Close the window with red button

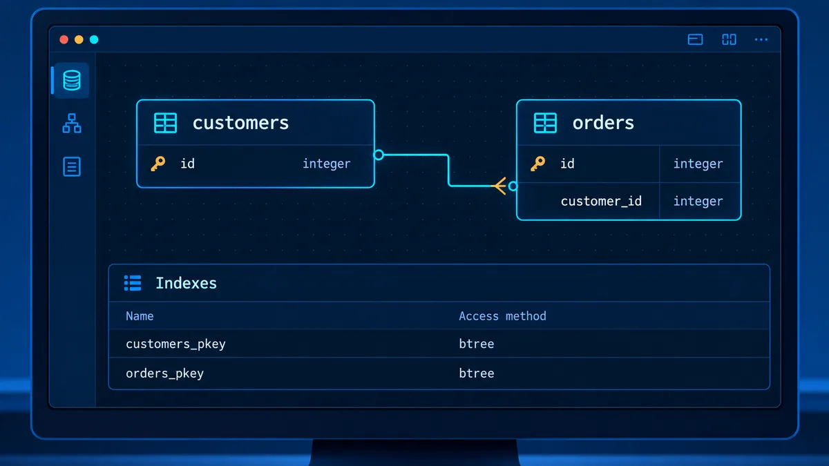(x=64, y=39)
